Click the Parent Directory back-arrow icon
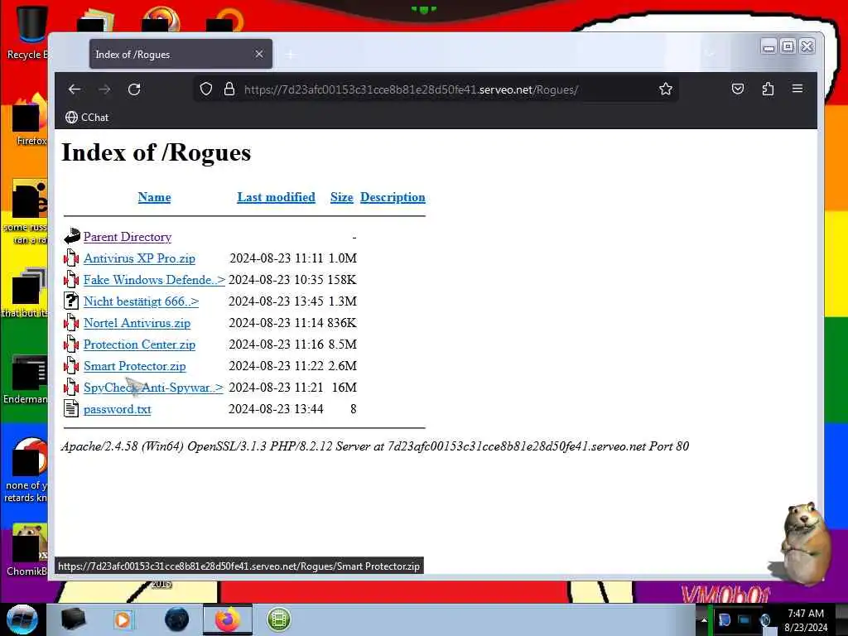Image resolution: width=848 pixels, height=636 pixels. (x=71, y=236)
